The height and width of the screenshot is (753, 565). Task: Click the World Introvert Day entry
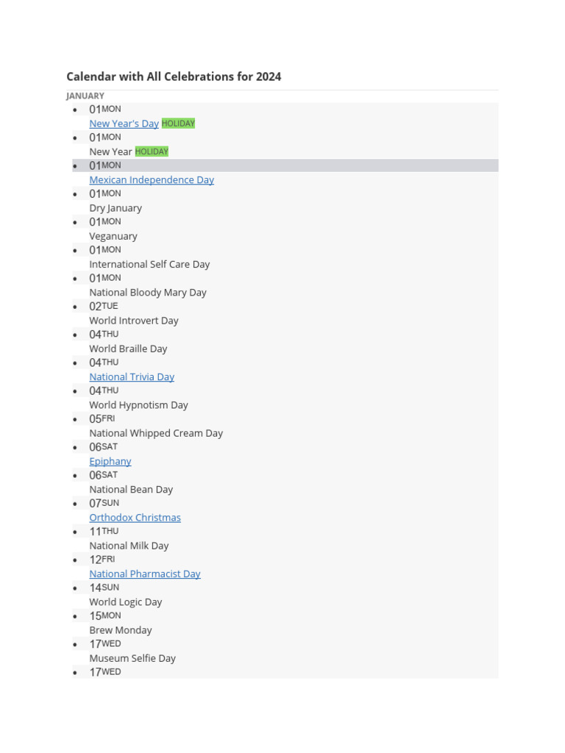click(134, 321)
